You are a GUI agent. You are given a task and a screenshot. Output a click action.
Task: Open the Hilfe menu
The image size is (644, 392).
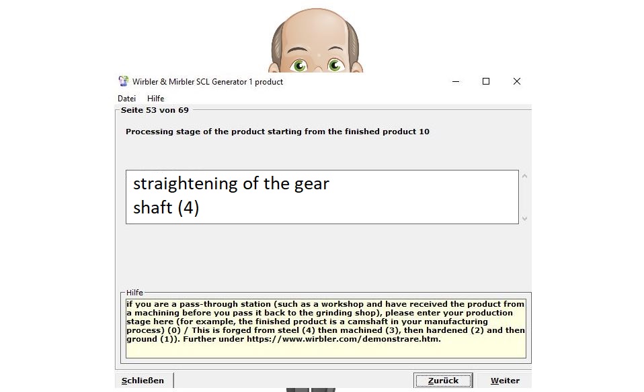tap(155, 99)
